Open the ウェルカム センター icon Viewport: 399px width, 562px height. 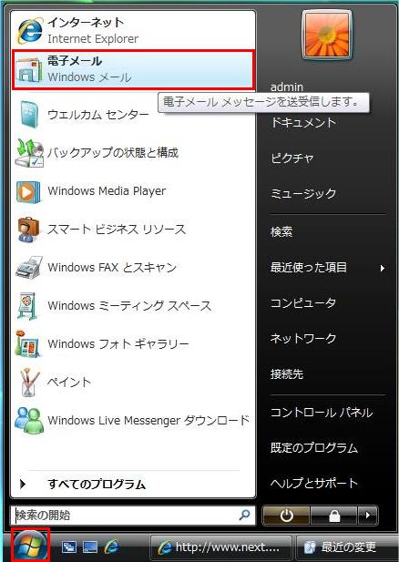28,115
